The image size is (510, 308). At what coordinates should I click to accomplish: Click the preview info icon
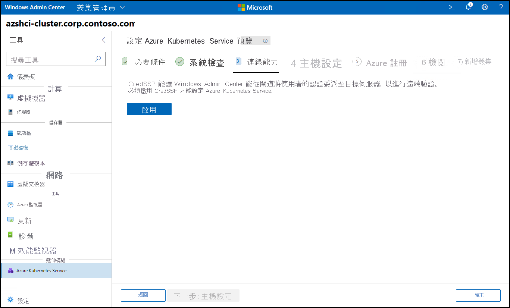tap(265, 41)
